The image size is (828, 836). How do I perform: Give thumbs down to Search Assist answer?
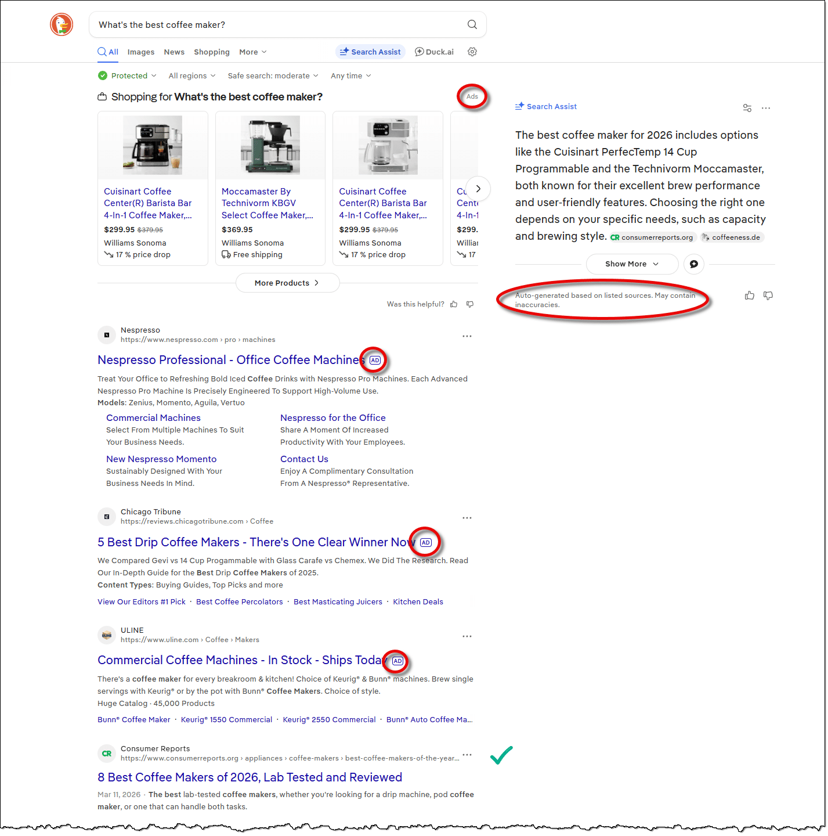(x=768, y=296)
